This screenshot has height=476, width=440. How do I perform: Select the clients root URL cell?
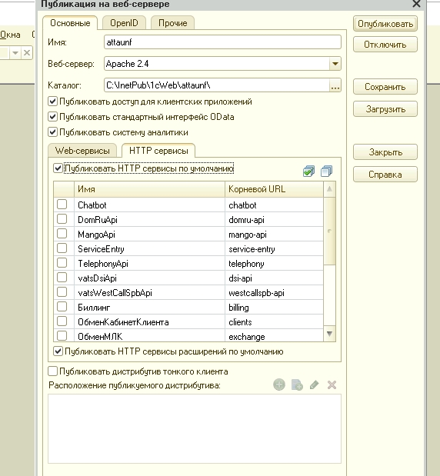point(274,321)
